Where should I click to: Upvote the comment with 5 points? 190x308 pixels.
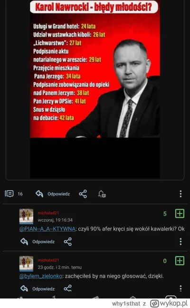[x=180, y=213]
